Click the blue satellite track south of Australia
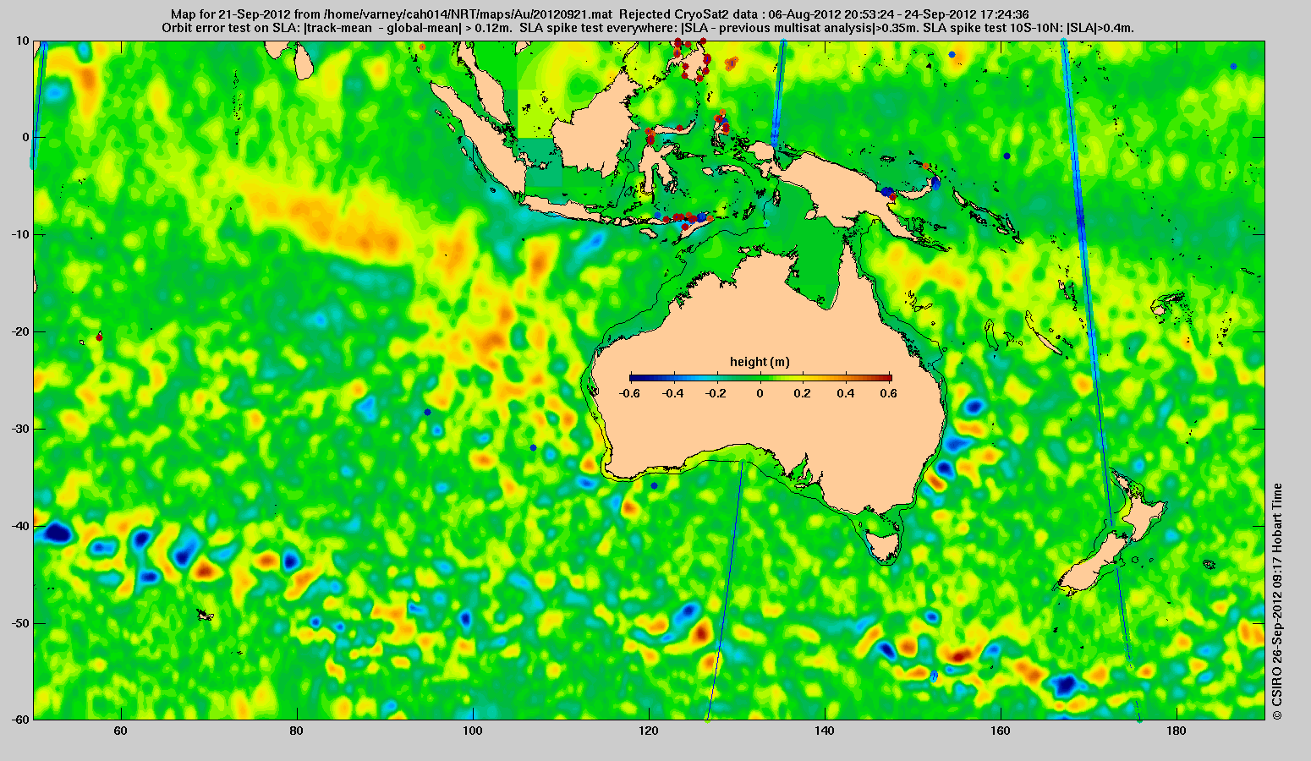 (x=725, y=592)
